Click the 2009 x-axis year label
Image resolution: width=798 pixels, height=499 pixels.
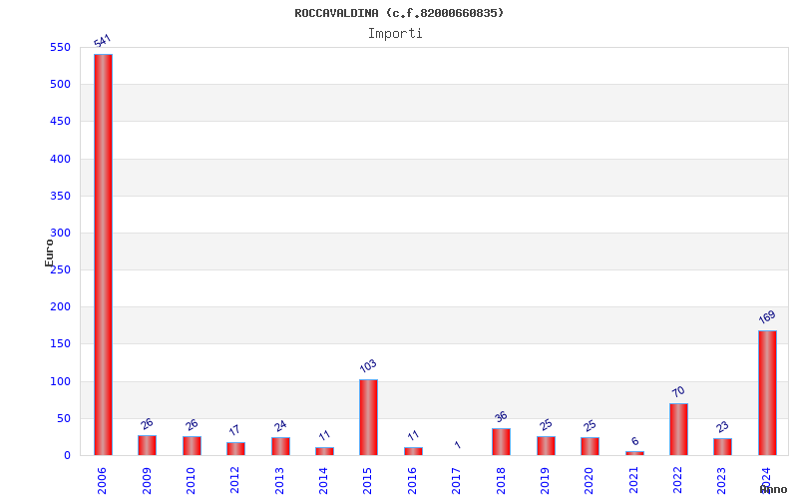[x=147, y=481]
